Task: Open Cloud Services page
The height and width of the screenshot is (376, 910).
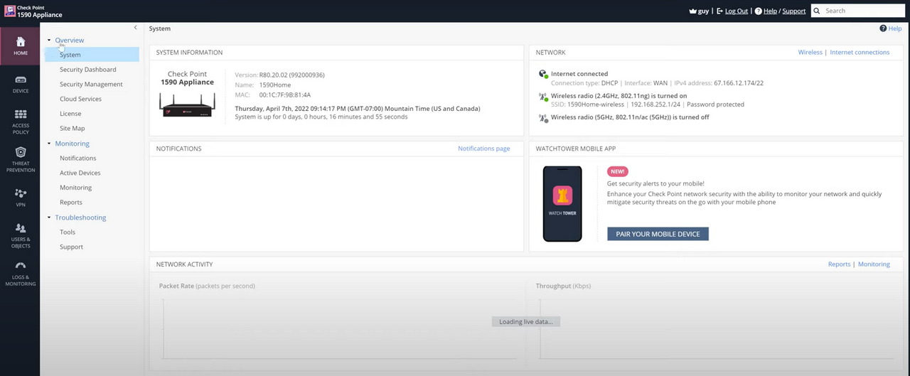Action: 80,99
